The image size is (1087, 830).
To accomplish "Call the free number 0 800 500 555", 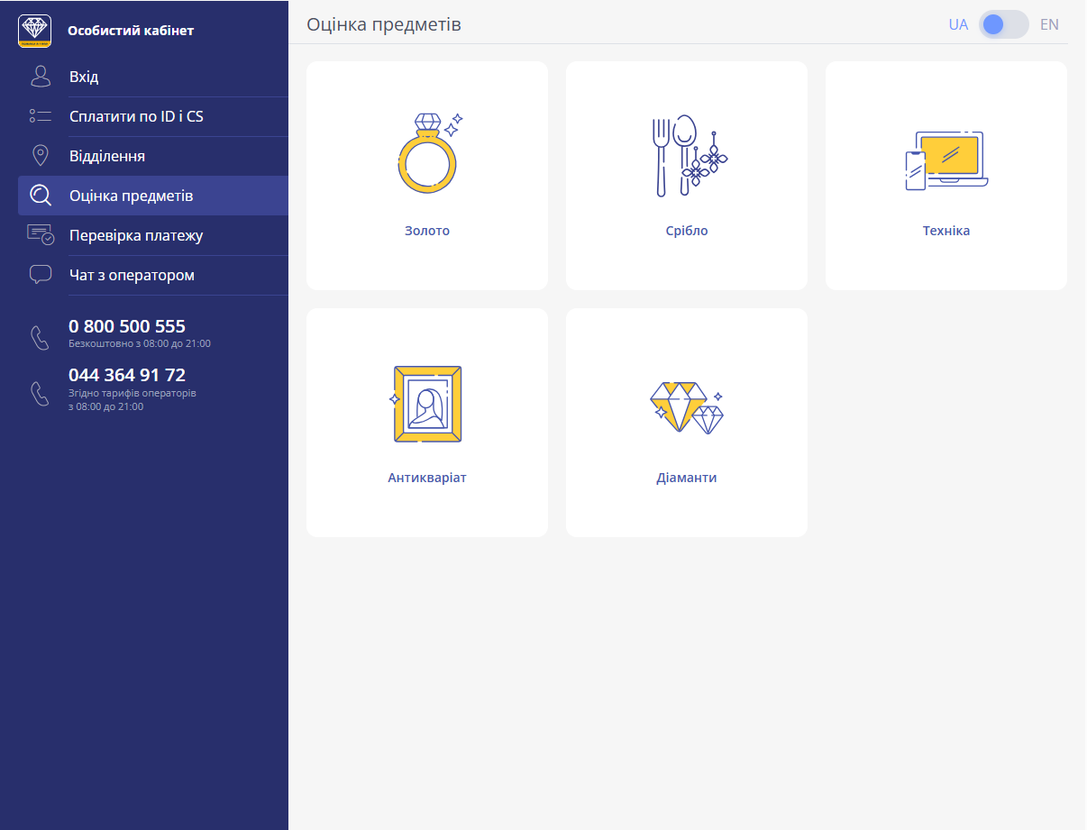I will pos(127,326).
